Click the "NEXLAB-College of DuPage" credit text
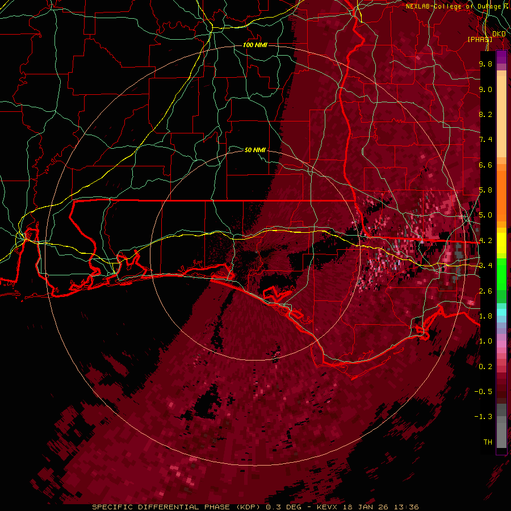This screenshot has height=511, width=511. 453,6
